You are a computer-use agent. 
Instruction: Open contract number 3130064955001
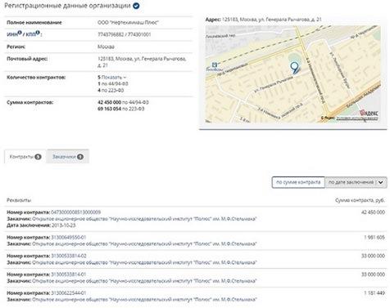[x=69, y=238]
